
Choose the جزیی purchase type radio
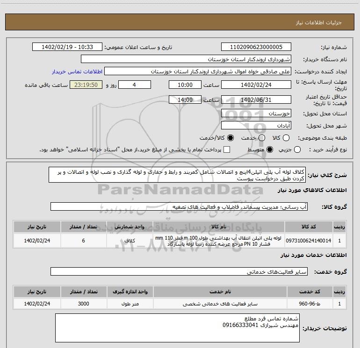(297, 149)
